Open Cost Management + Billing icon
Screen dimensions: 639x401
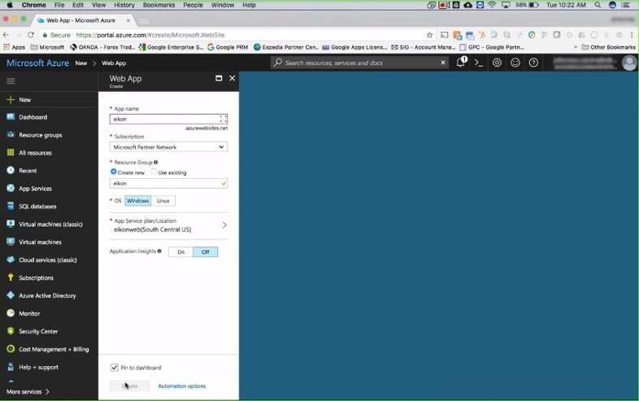click(11, 349)
